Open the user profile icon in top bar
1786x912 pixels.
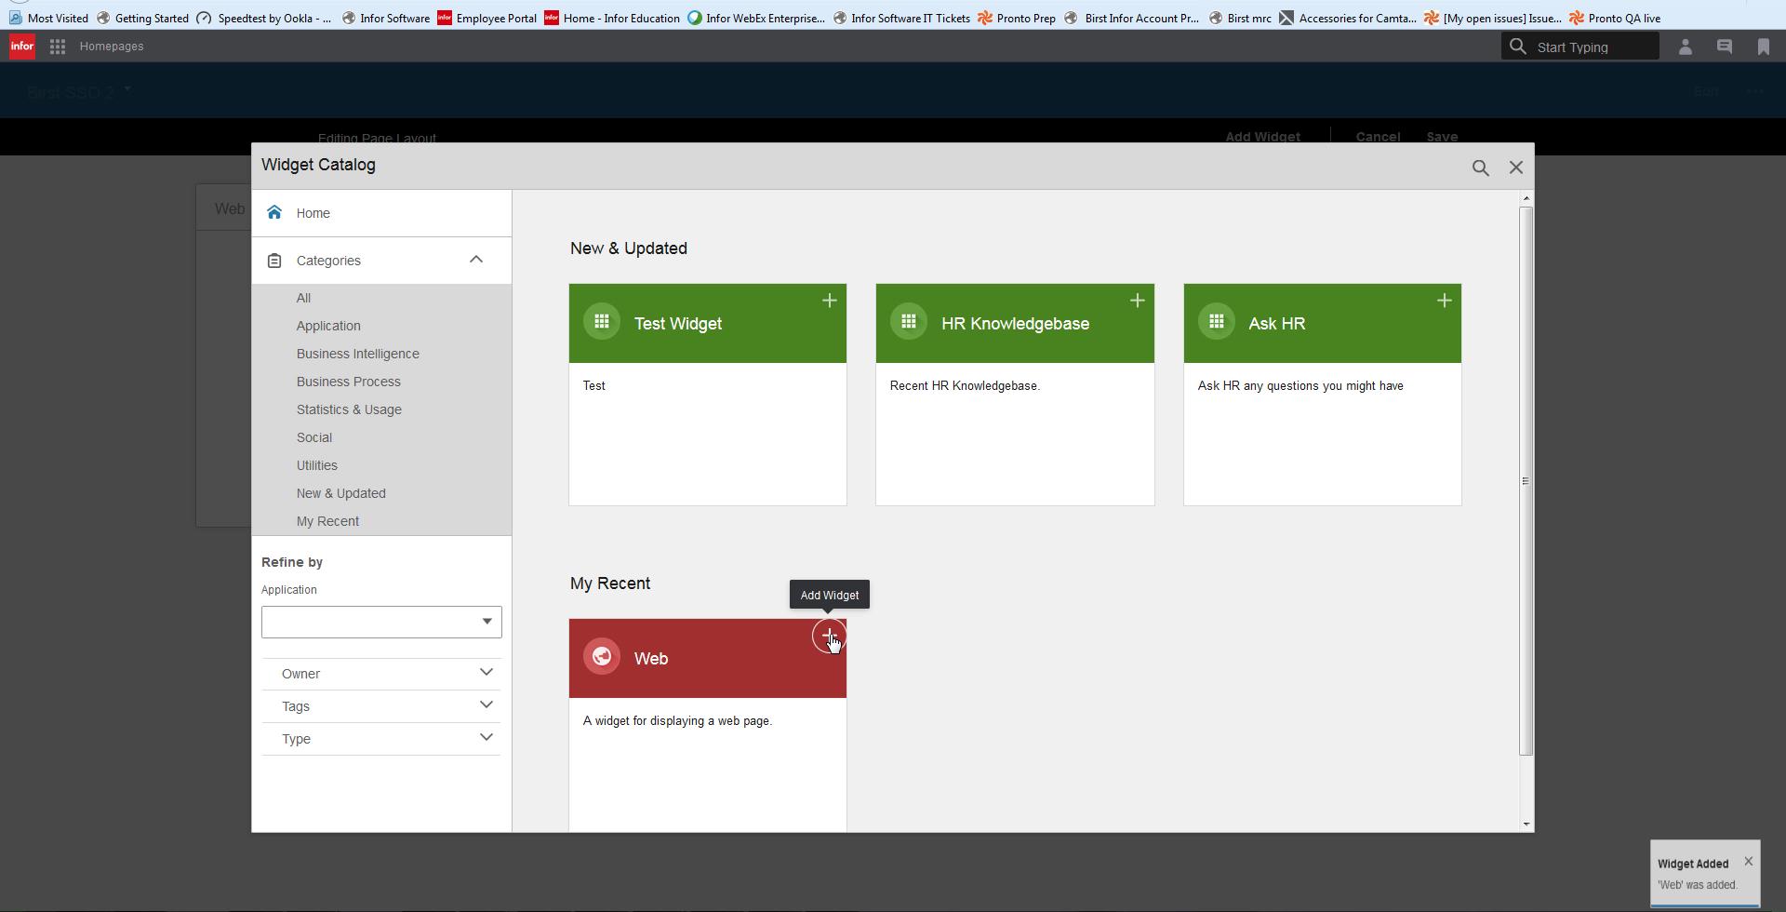click(x=1685, y=47)
